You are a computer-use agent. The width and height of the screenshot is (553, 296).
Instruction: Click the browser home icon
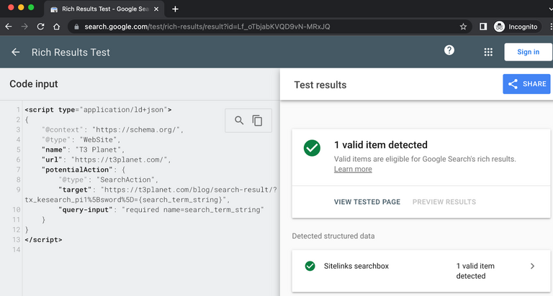point(57,27)
